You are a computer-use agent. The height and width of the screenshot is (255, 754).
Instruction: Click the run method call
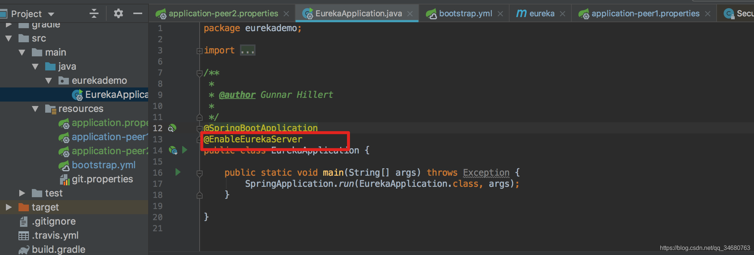(x=346, y=184)
